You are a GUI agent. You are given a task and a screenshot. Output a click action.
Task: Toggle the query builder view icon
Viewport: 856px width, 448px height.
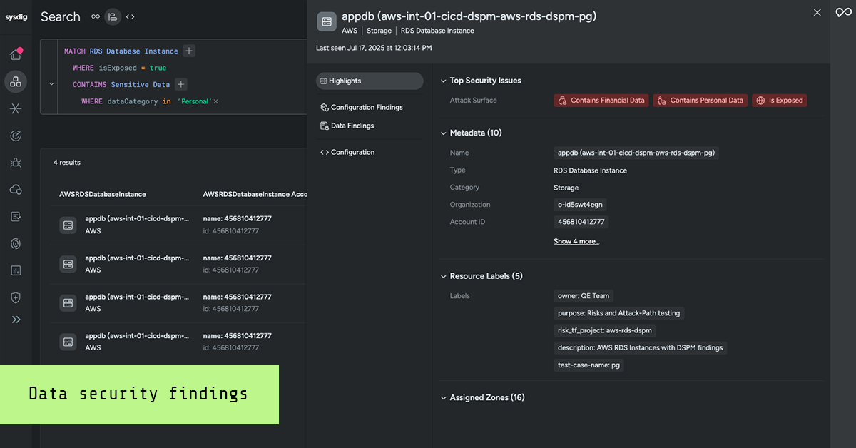click(113, 16)
